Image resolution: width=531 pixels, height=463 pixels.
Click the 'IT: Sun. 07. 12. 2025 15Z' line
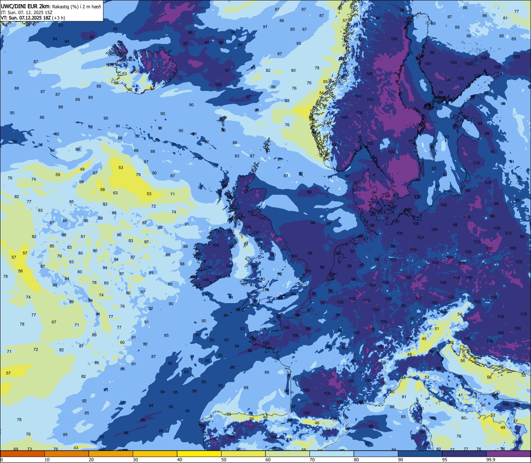27,12
